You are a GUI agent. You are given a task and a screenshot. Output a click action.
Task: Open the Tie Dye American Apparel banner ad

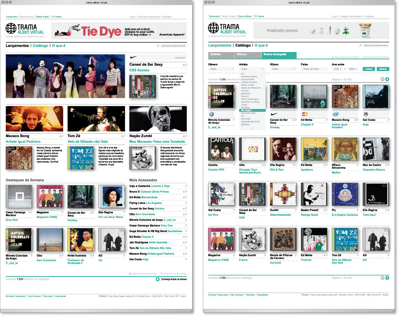118,32
